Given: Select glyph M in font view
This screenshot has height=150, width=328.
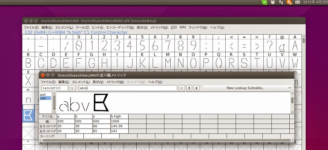Looking at the screenshot, I should coord(168,63).
